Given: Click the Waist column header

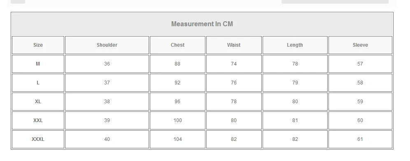Looking at the screenshot, I should pyautogui.click(x=234, y=45).
